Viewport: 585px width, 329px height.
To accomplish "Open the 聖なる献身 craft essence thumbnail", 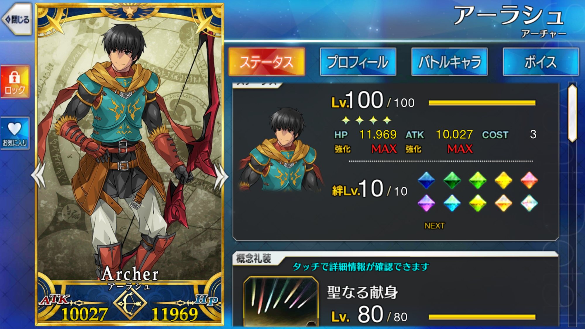I will [281, 301].
